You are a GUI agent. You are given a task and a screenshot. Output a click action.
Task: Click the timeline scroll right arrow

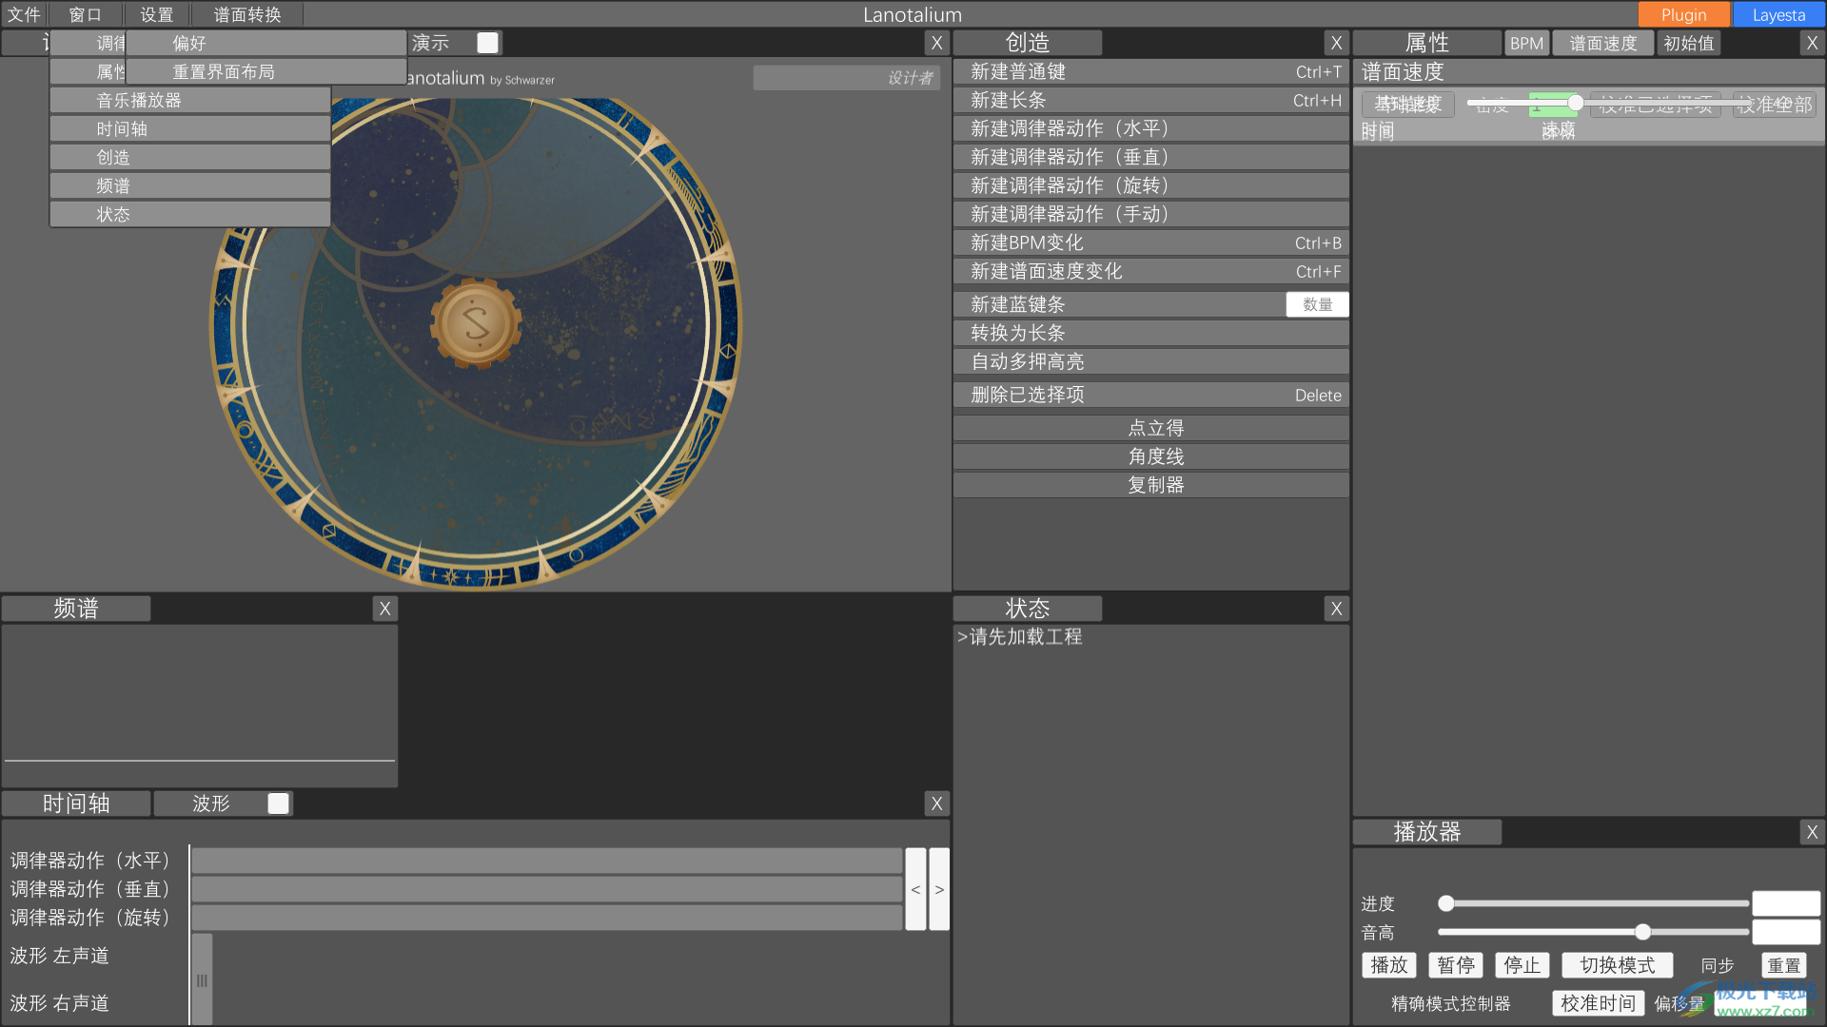click(939, 889)
